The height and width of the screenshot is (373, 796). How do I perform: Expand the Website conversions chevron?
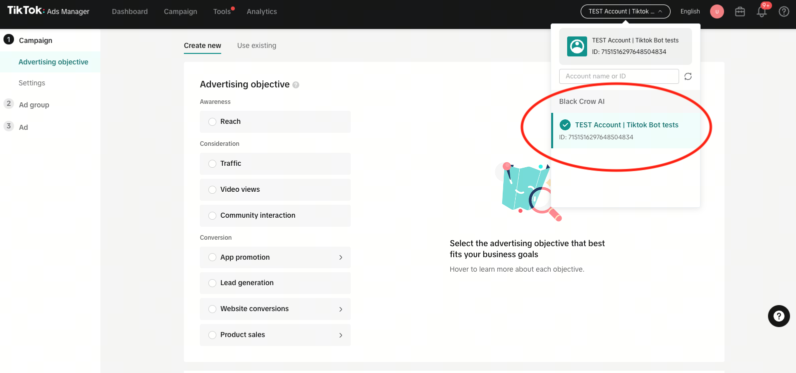(x=341, y=309)
